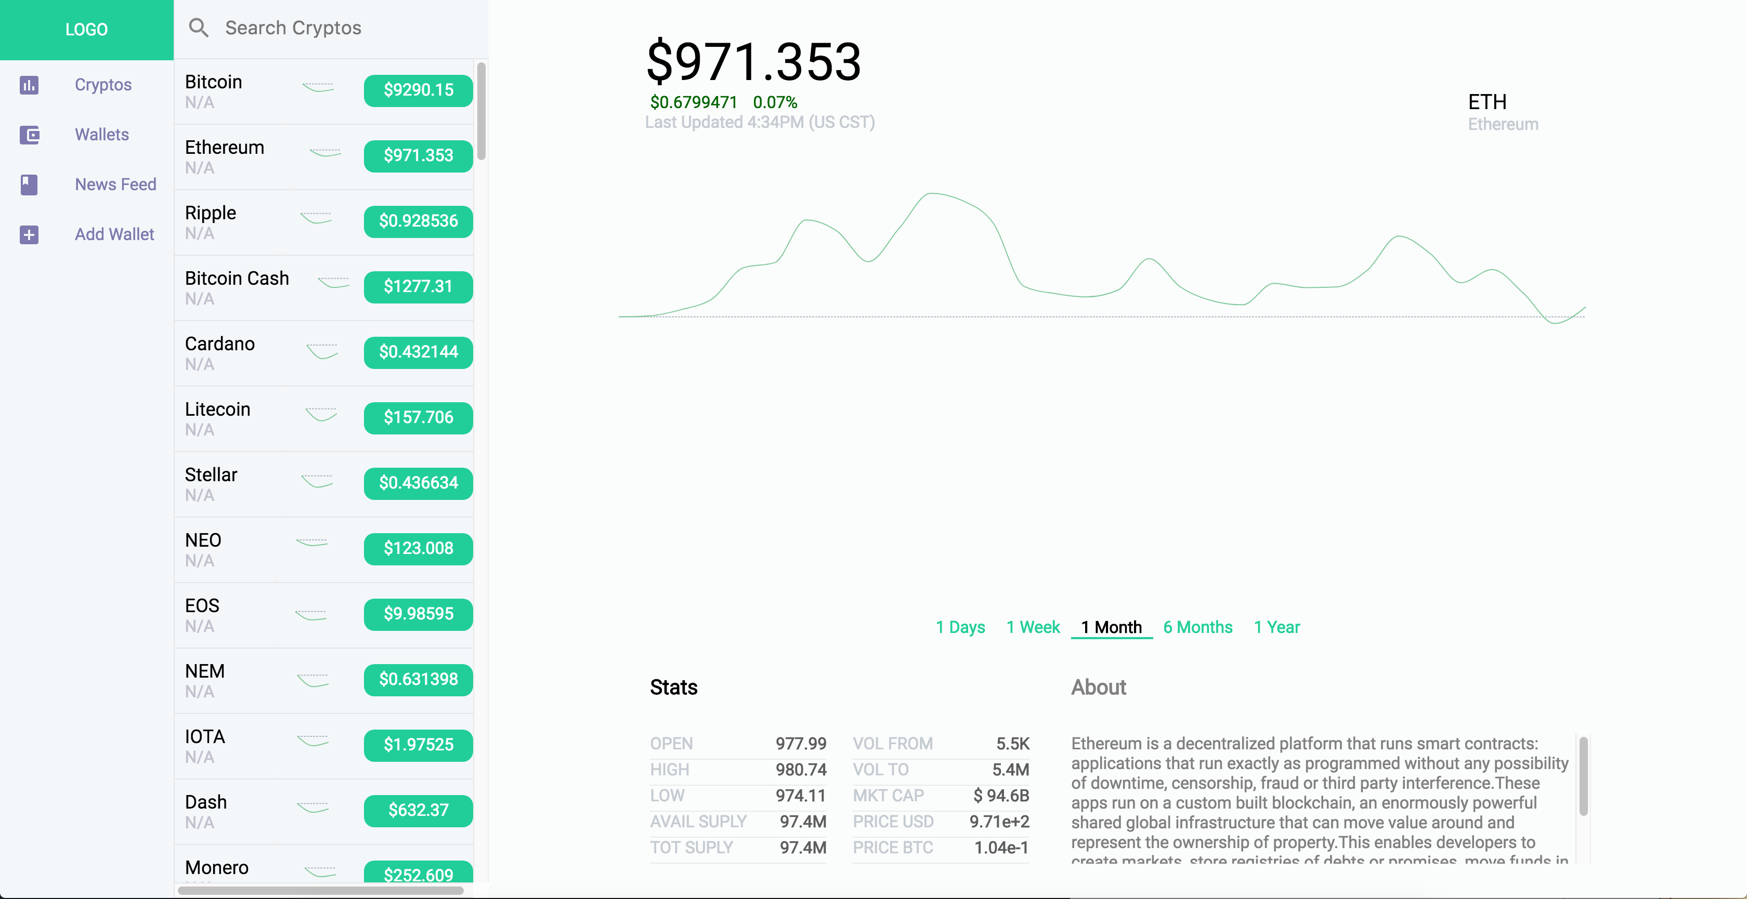Click the crypto list vertical scrollbar
The width and height of the screenshot is (1747, 899).
click(x=481, y=112)
